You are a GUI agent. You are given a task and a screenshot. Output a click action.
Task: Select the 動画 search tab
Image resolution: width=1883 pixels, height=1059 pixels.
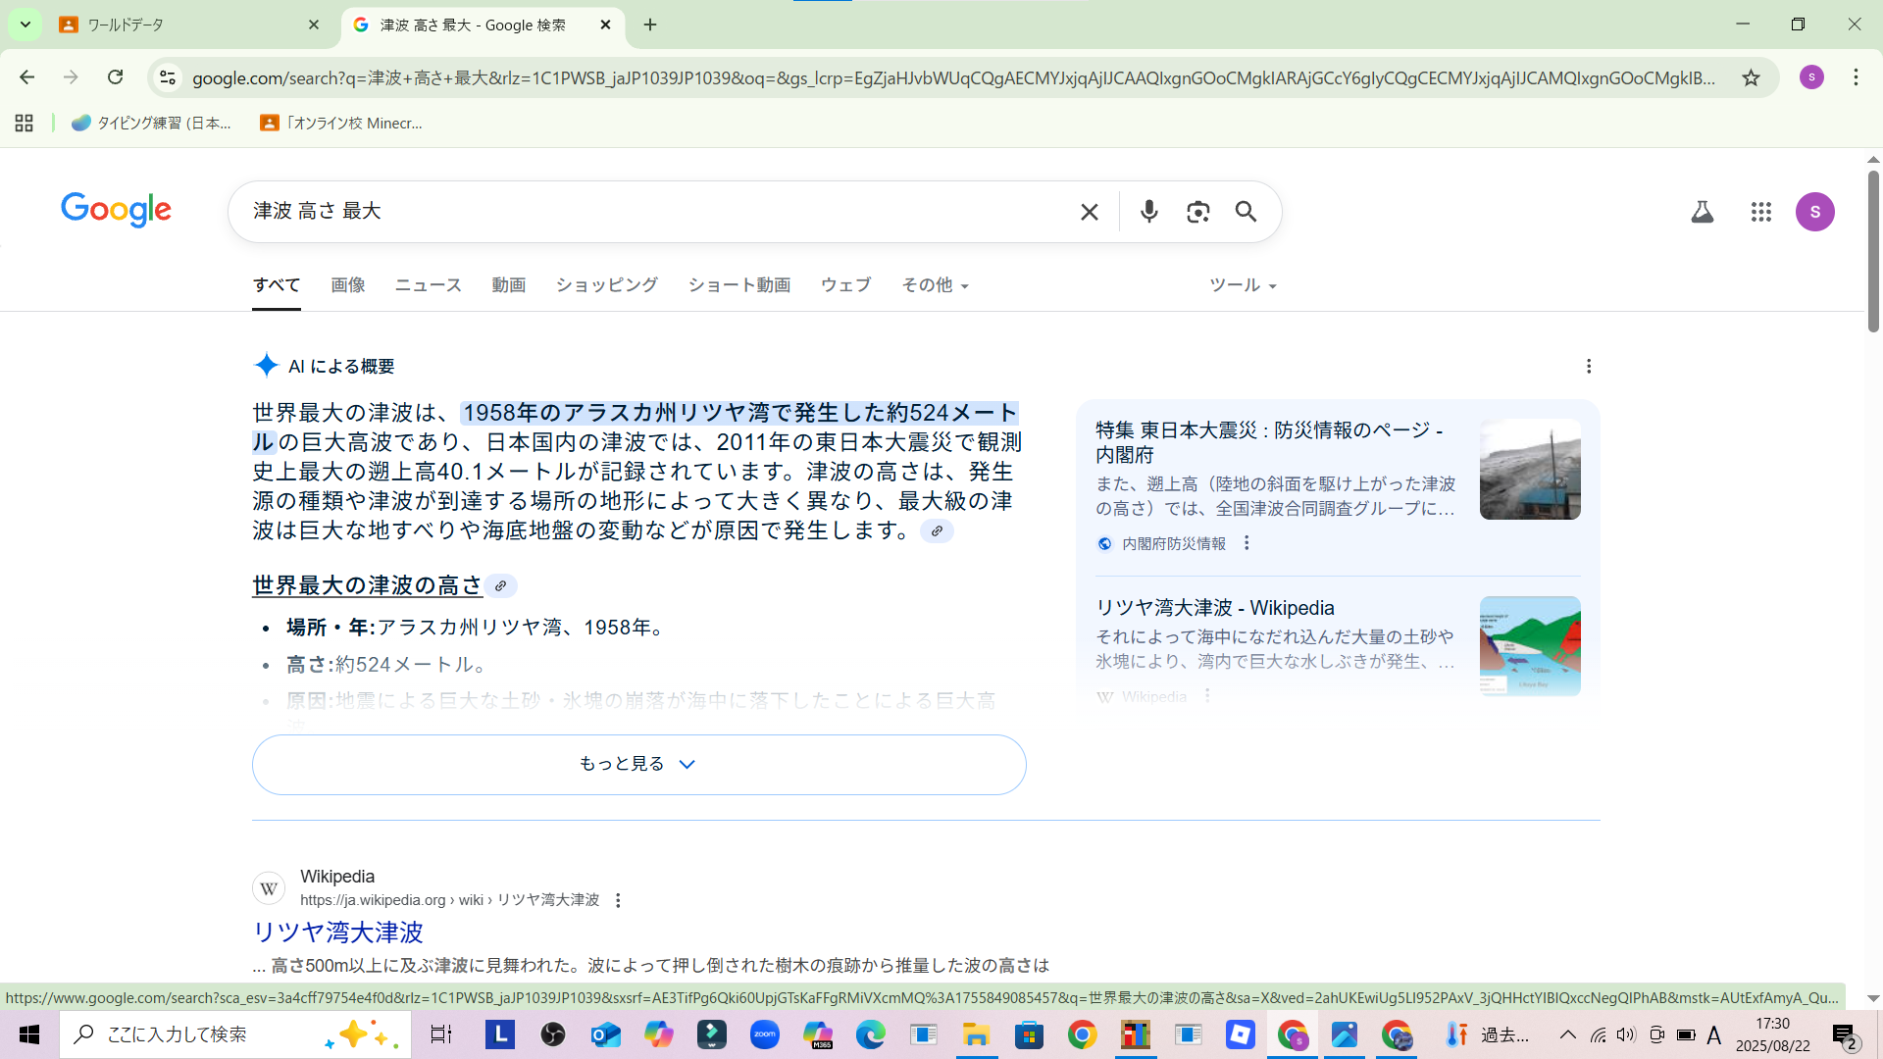(x=509, y=285)
